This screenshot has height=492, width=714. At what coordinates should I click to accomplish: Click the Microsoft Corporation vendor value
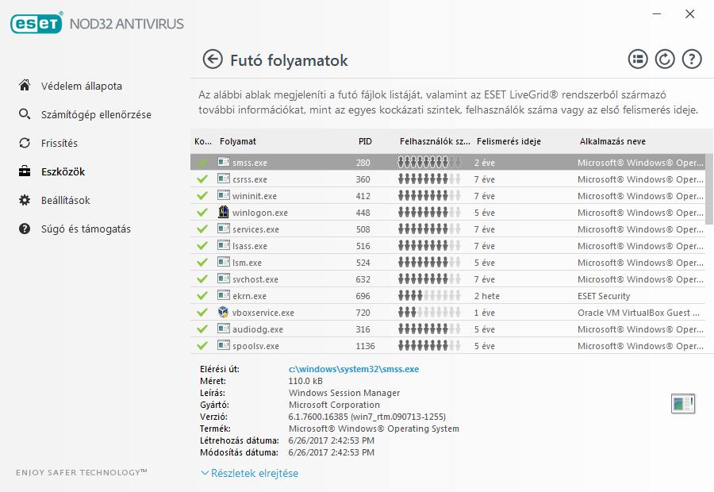[x=334, y=405]
